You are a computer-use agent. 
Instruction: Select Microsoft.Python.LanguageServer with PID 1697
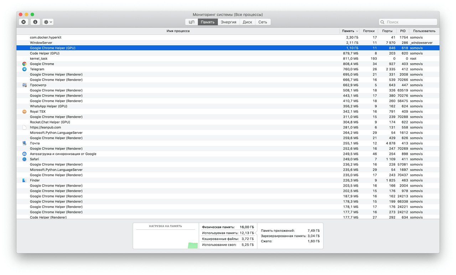(228, 170)
